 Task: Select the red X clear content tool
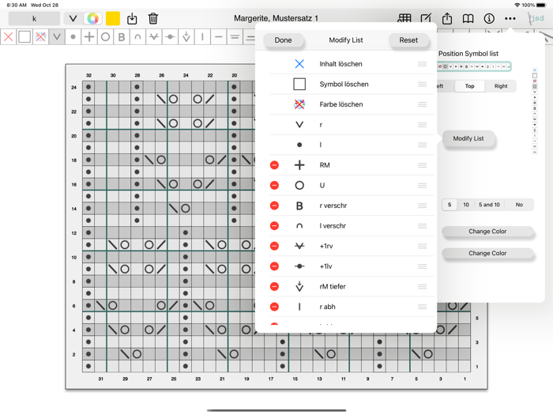click(x=9, y=36)
